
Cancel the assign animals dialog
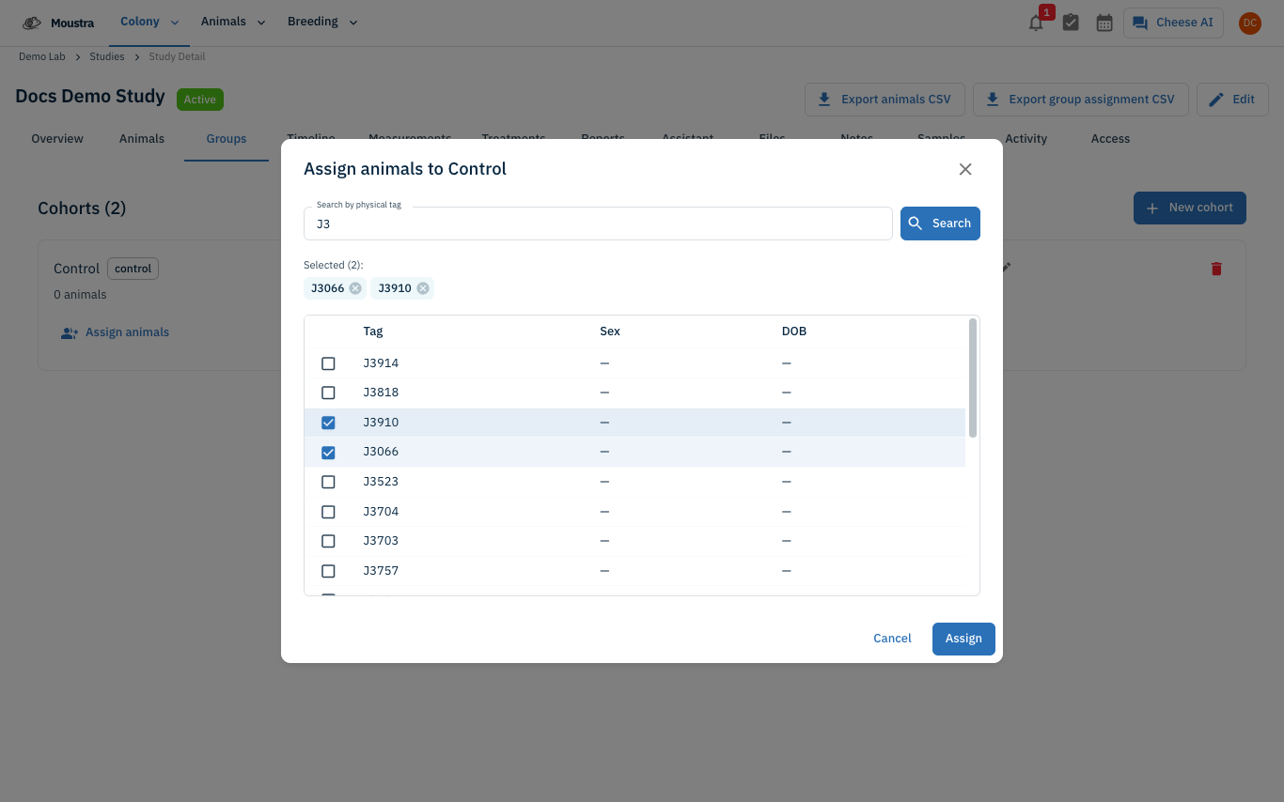[892, 639]
